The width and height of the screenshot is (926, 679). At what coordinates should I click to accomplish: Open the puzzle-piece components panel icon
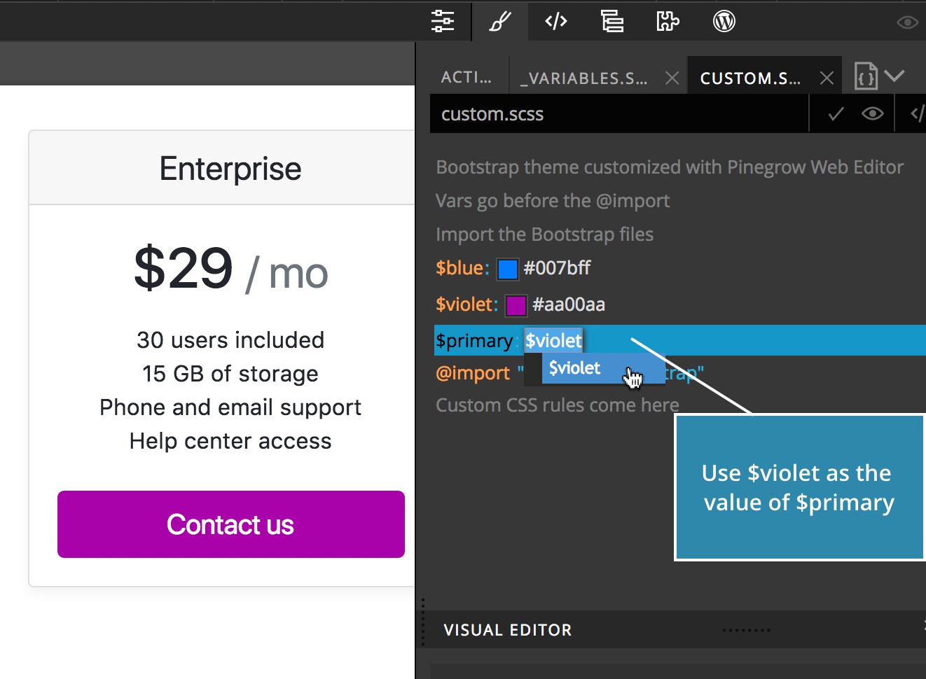[x=668, y=21]
